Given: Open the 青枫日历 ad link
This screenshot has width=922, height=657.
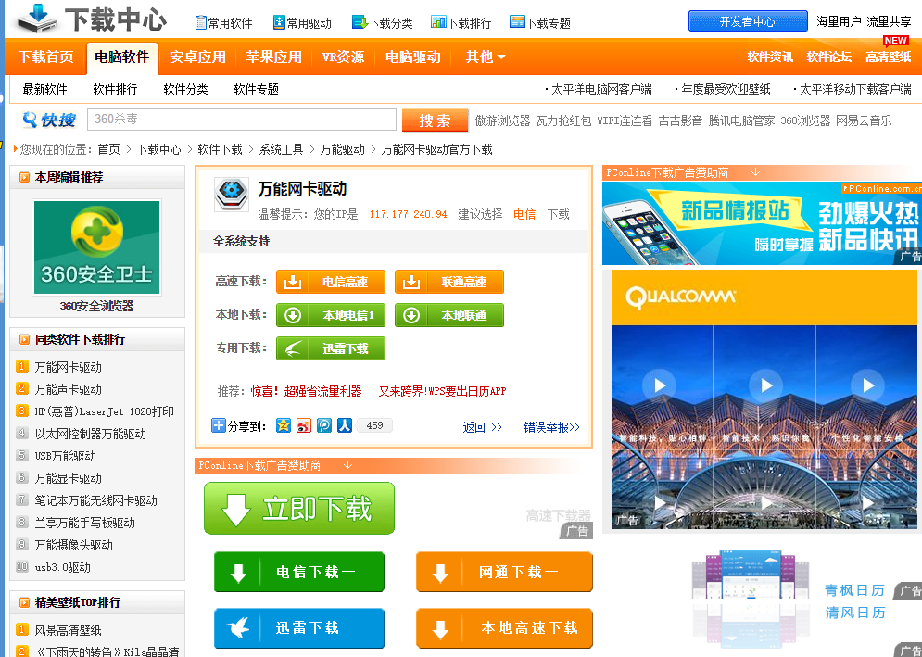Looking at the screenshot, I should [854, 590].
